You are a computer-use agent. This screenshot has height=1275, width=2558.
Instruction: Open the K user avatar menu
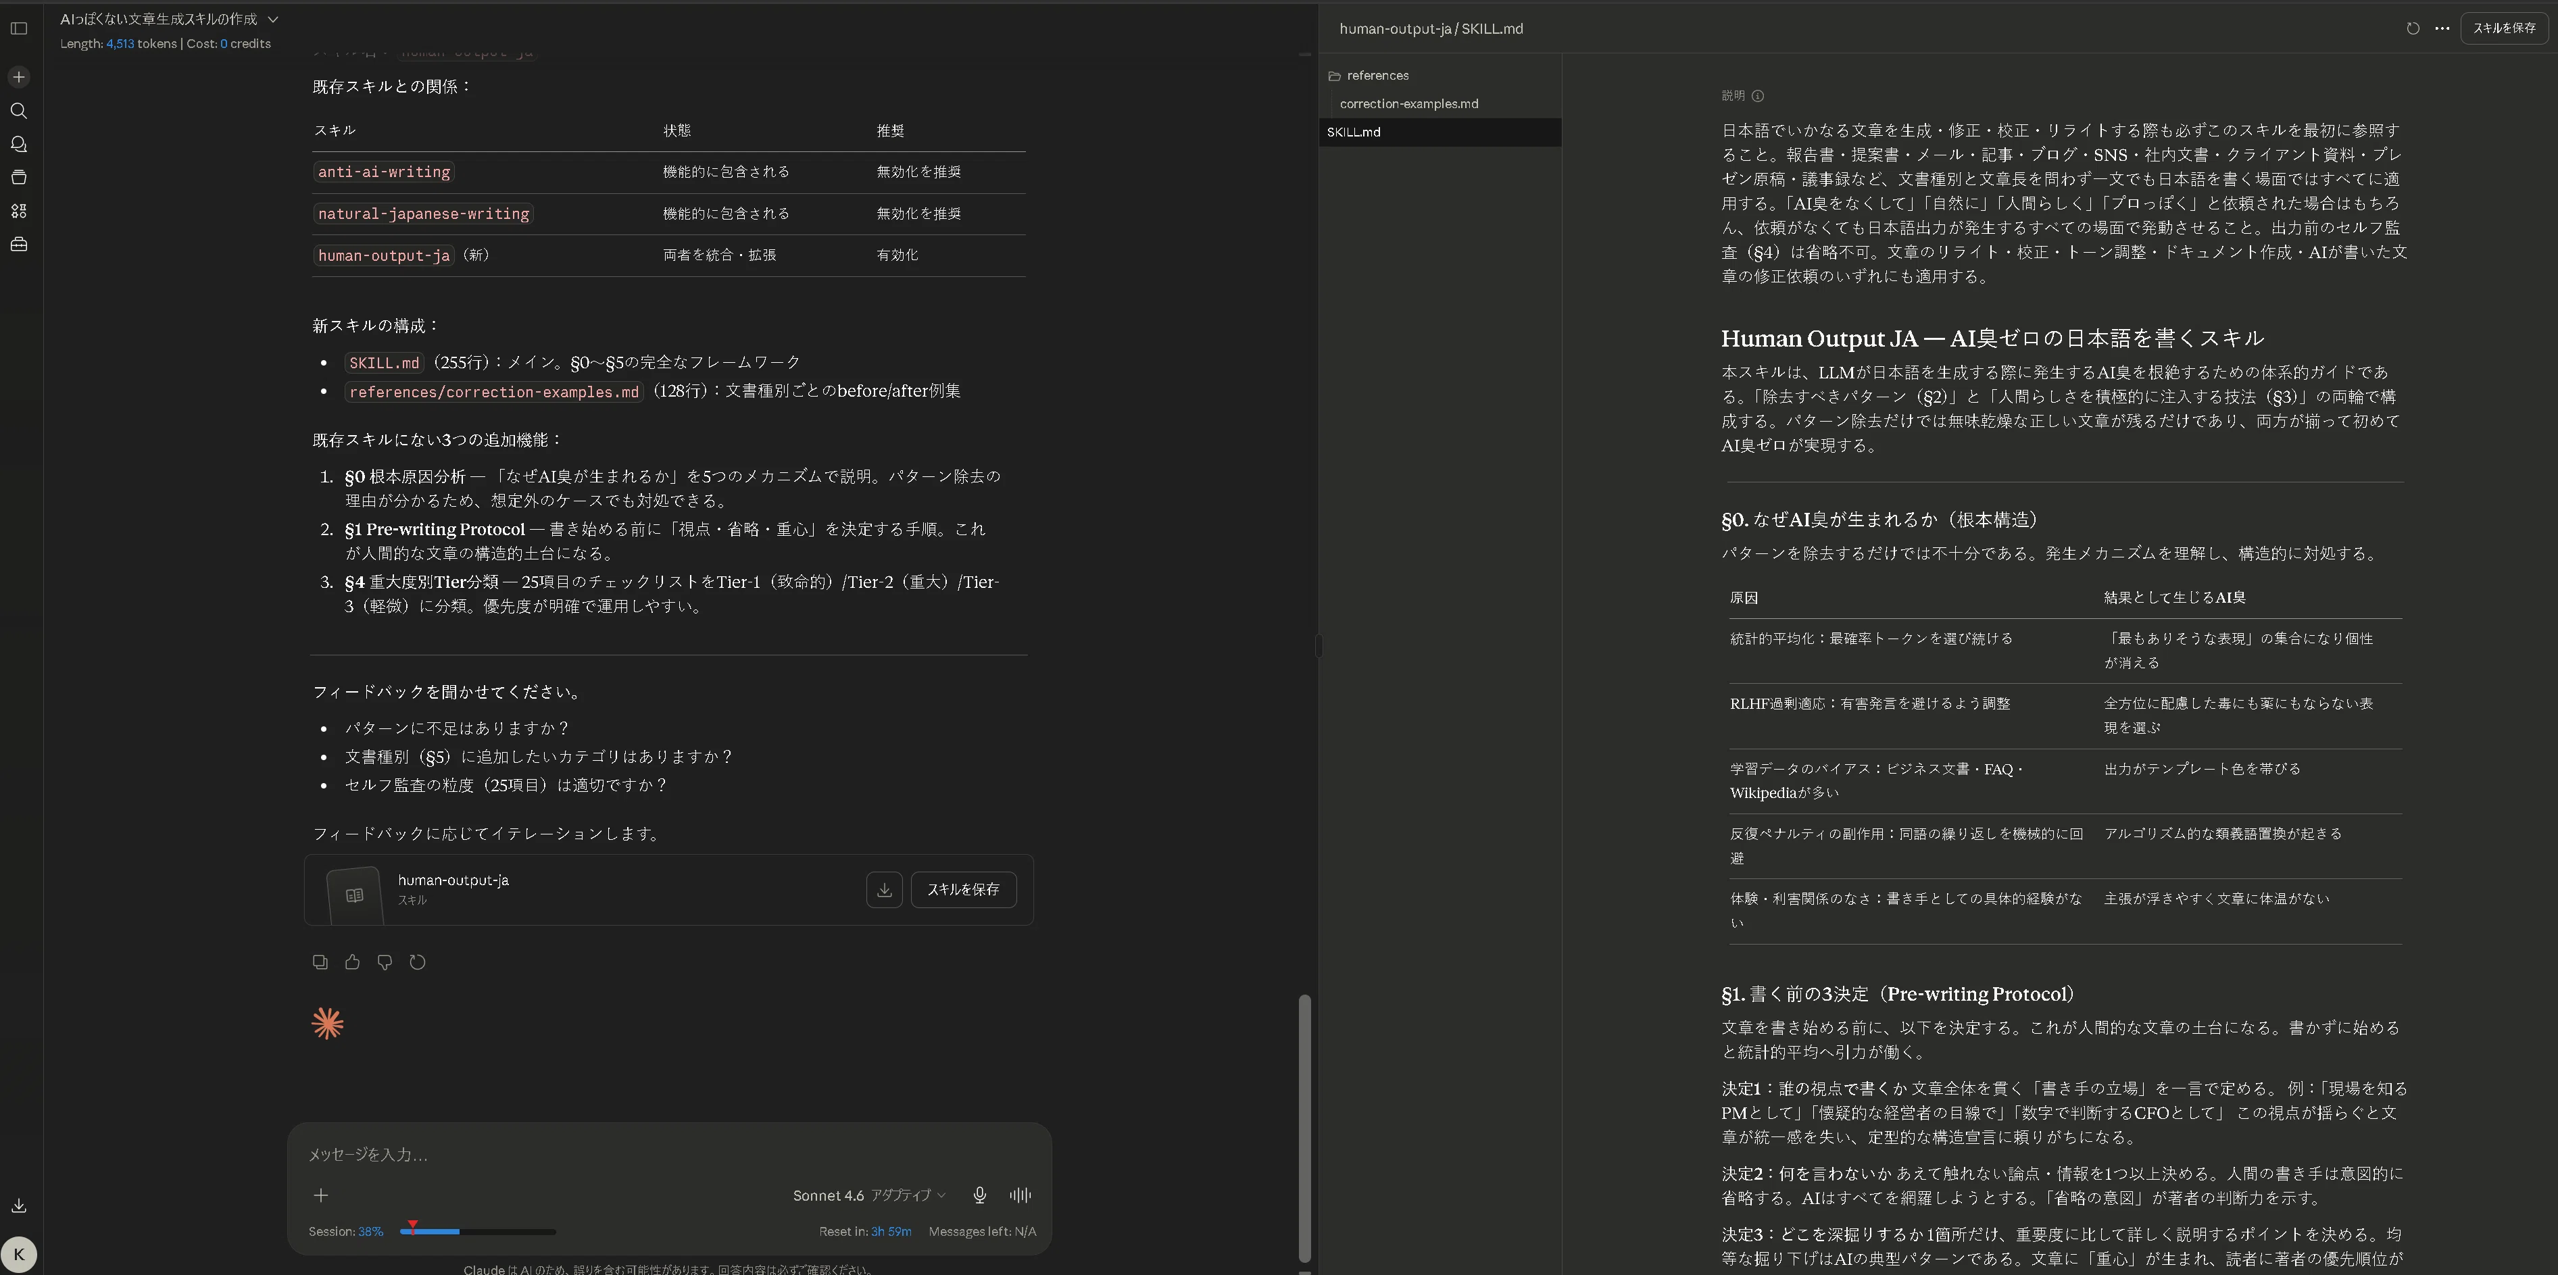19,1254
